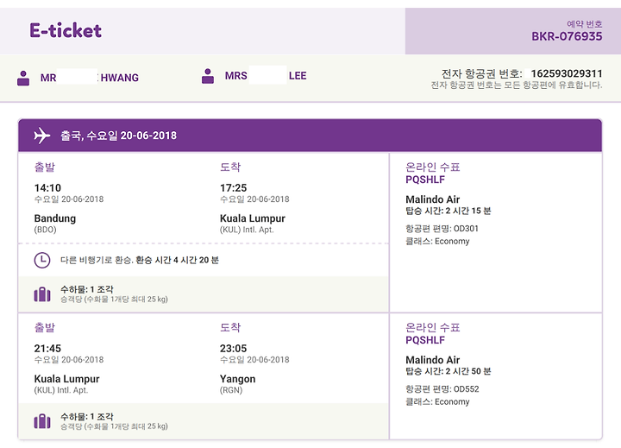Click the airplane icon in departure header
Image resolution: width=621 pixels, height=448 pixels.
pos(42,136)
